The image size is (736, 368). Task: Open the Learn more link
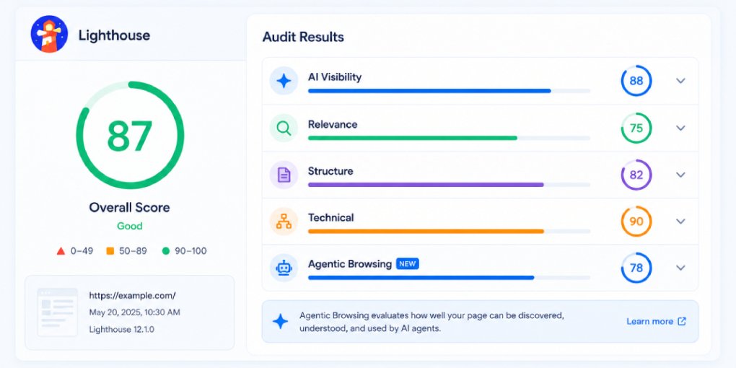point(649,322)
